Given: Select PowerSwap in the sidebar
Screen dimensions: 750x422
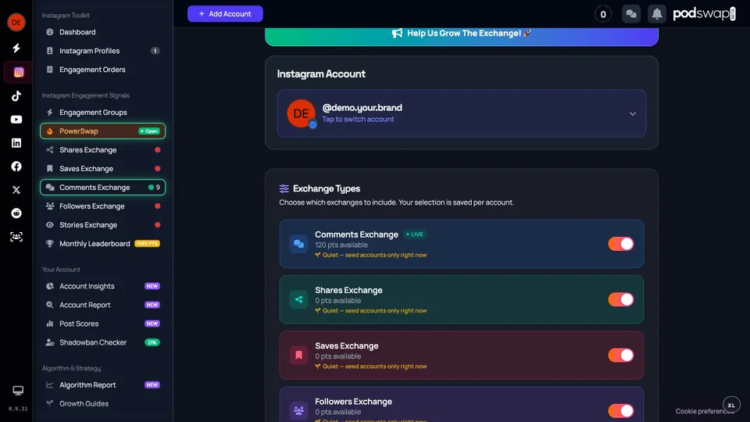Looking at the screenshot, I should [x=102, y=131].
